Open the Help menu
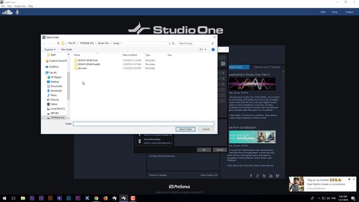359x202 pixels. 30,6
